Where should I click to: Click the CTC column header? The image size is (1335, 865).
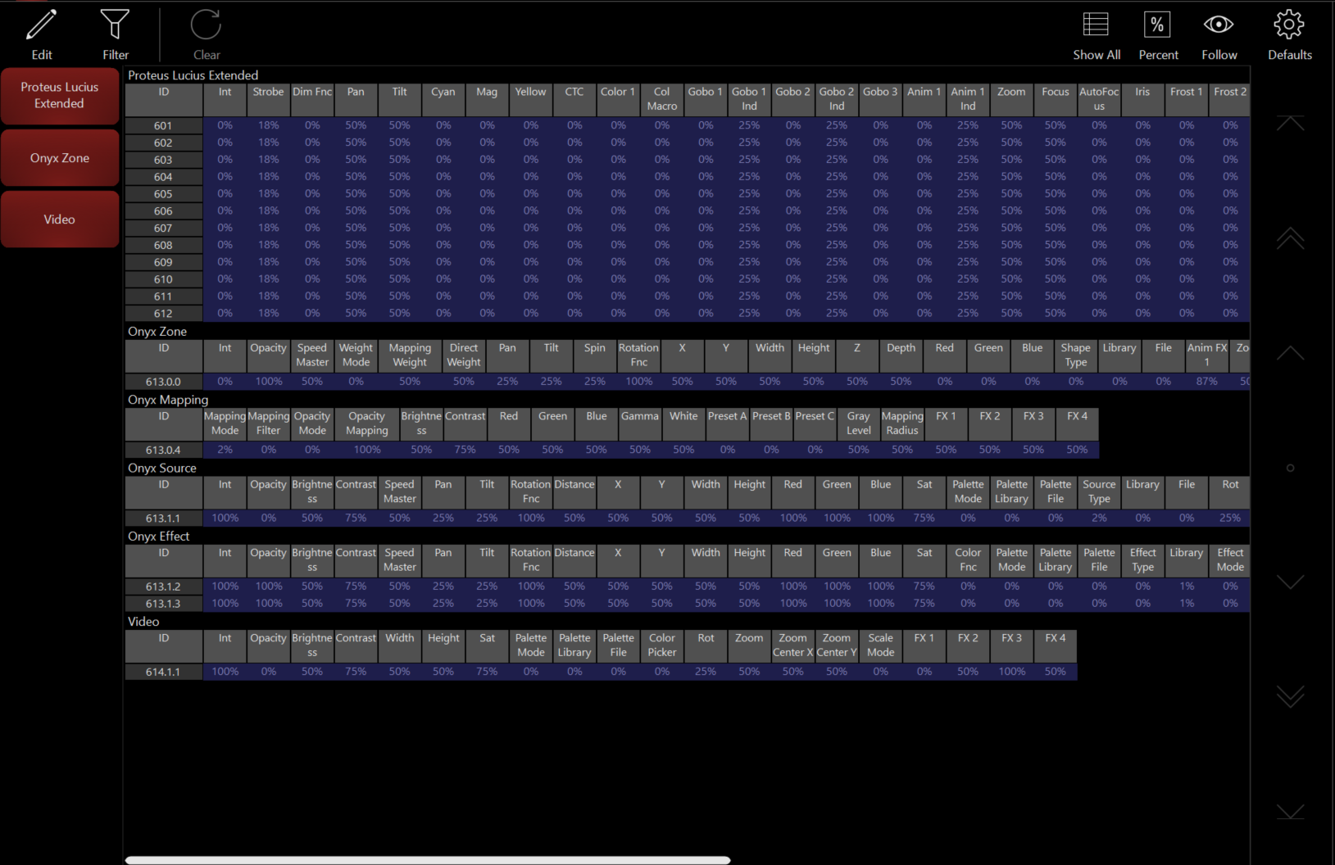point(574,100)
